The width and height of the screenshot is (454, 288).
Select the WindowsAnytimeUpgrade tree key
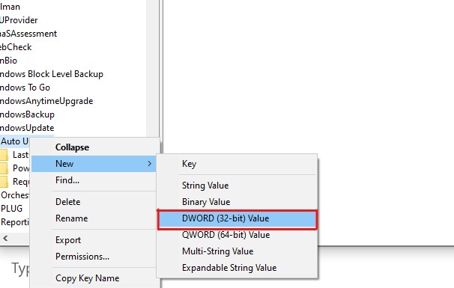tap(46, 101)
